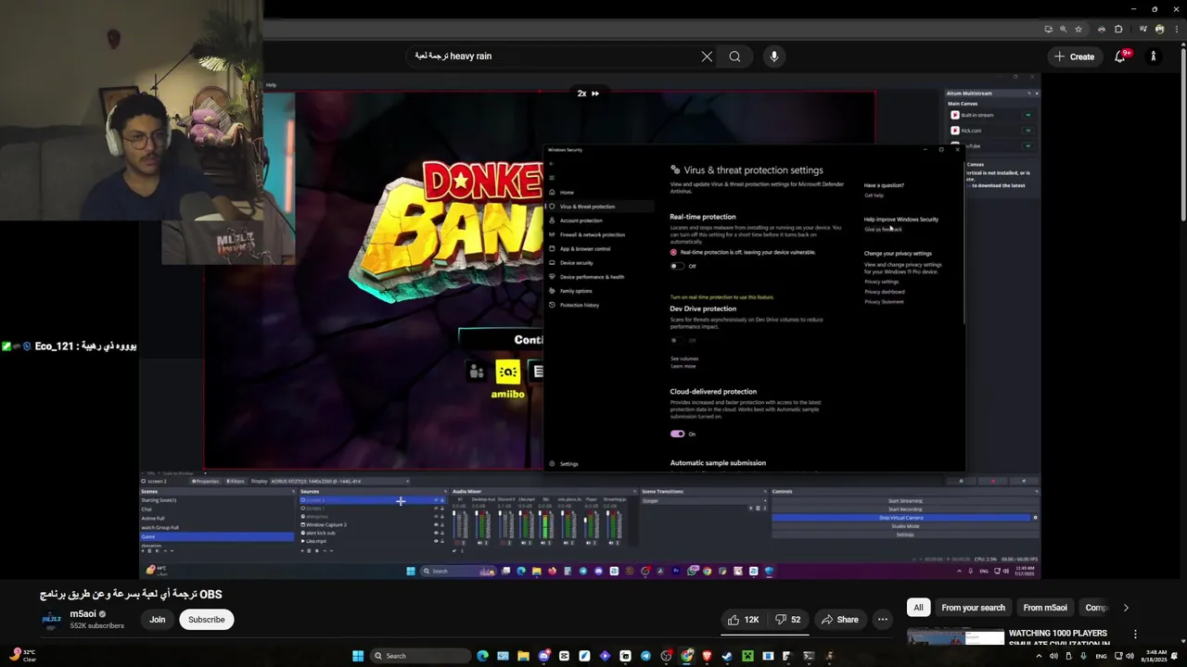Show more filter chips with right chevron
Screen dimensions: 1187x667
tap(1126, 608)
